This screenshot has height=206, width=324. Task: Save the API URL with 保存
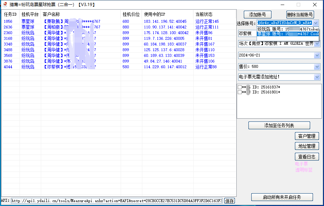(x=230, y=201)
